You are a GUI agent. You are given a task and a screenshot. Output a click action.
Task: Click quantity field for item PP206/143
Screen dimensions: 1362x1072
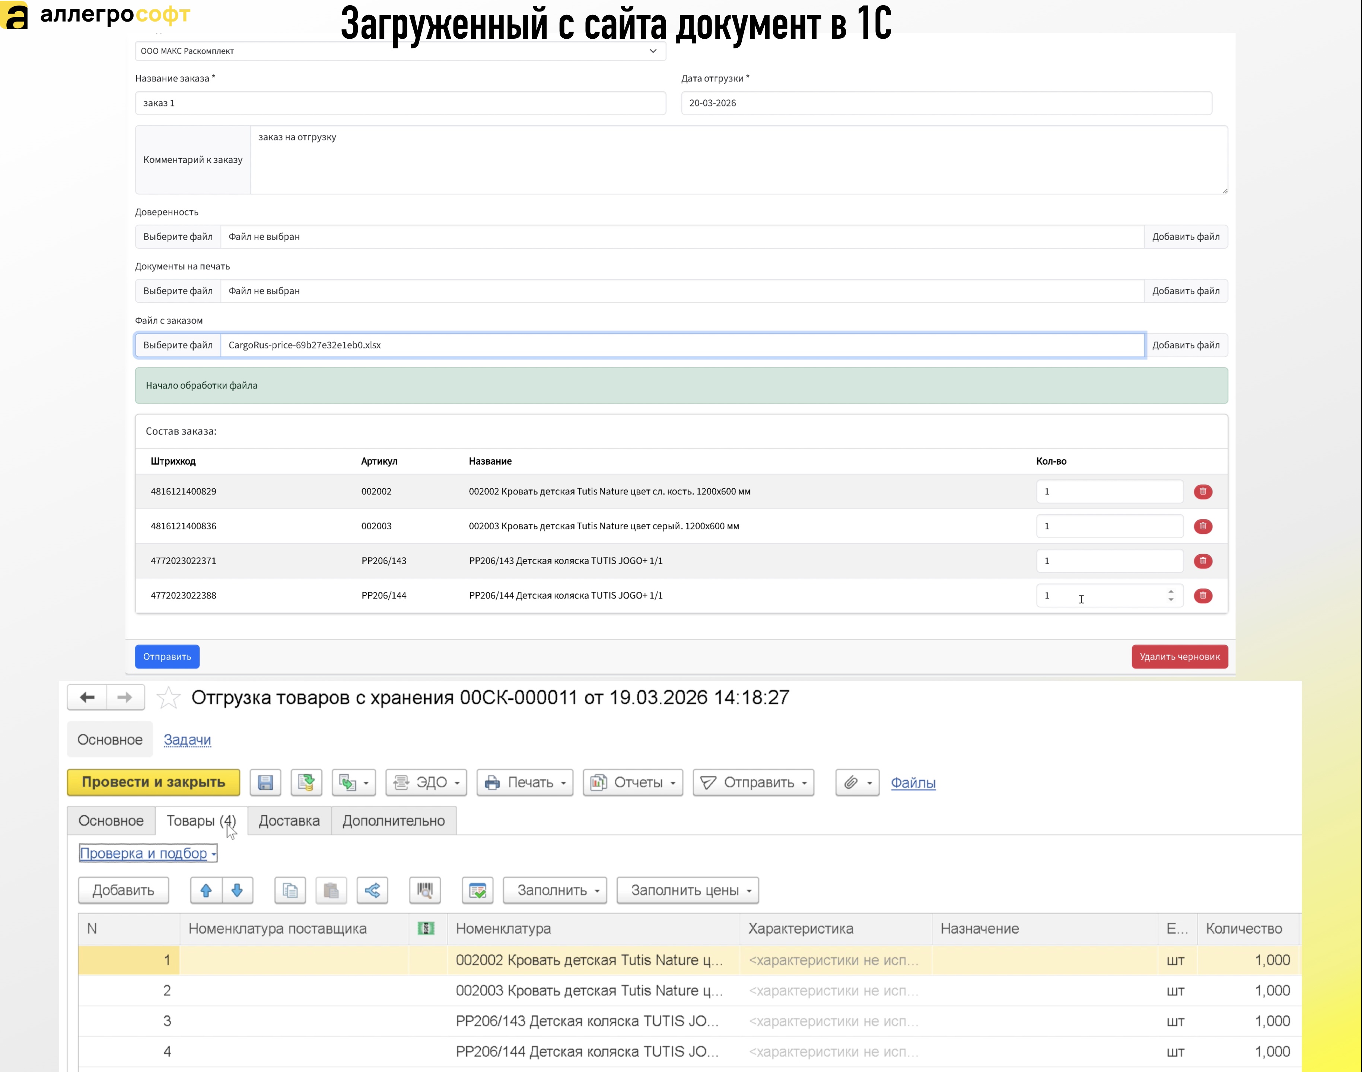(1110, 561)
